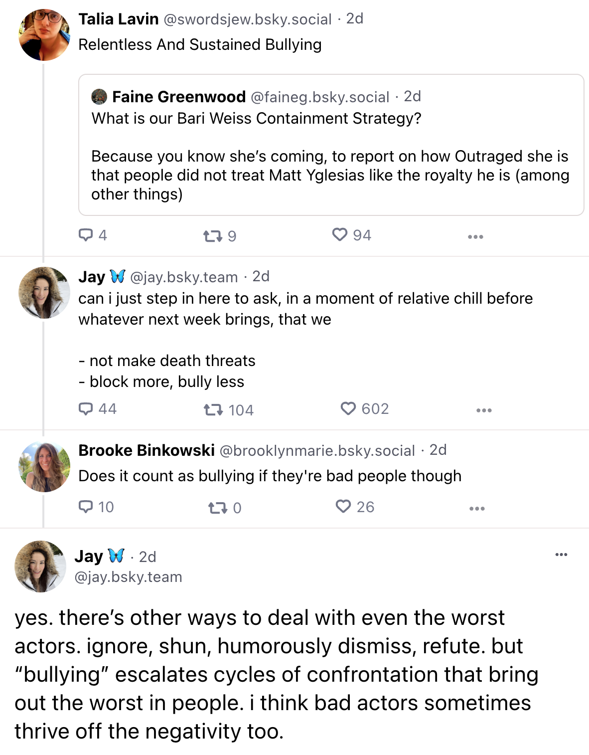
Task: Open the @brooklynmarie.bsky.social handle link
Action: pyautogui.click(x=317, y=451)
